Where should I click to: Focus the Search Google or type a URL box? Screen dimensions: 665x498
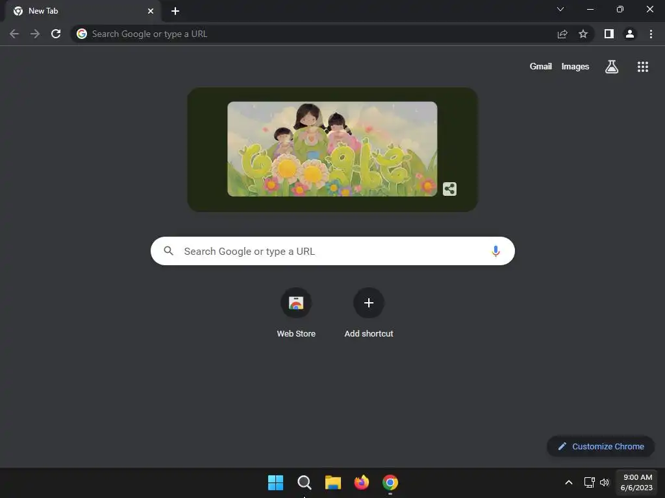332,251
